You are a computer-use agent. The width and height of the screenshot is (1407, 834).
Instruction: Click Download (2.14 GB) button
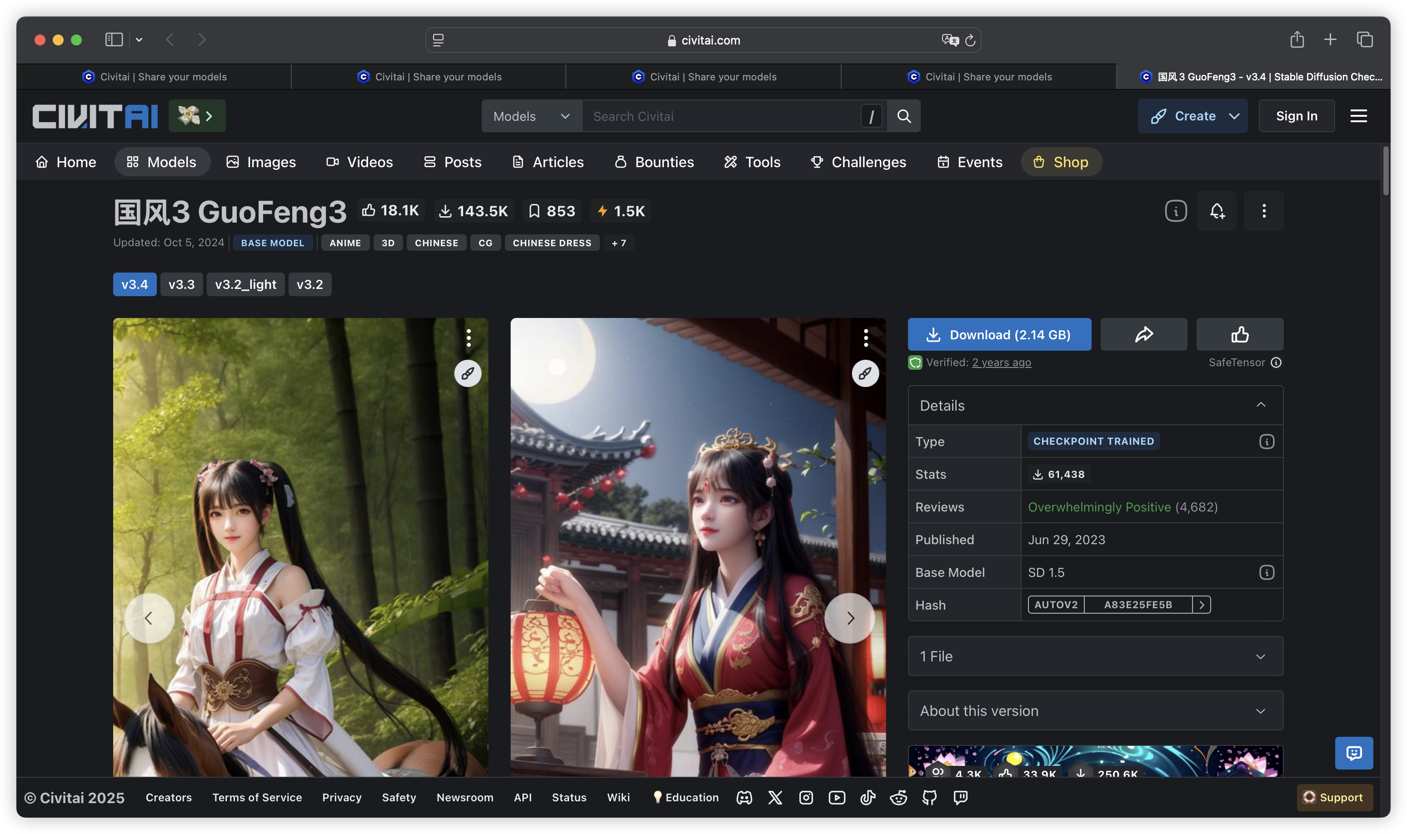coord(999,334)
